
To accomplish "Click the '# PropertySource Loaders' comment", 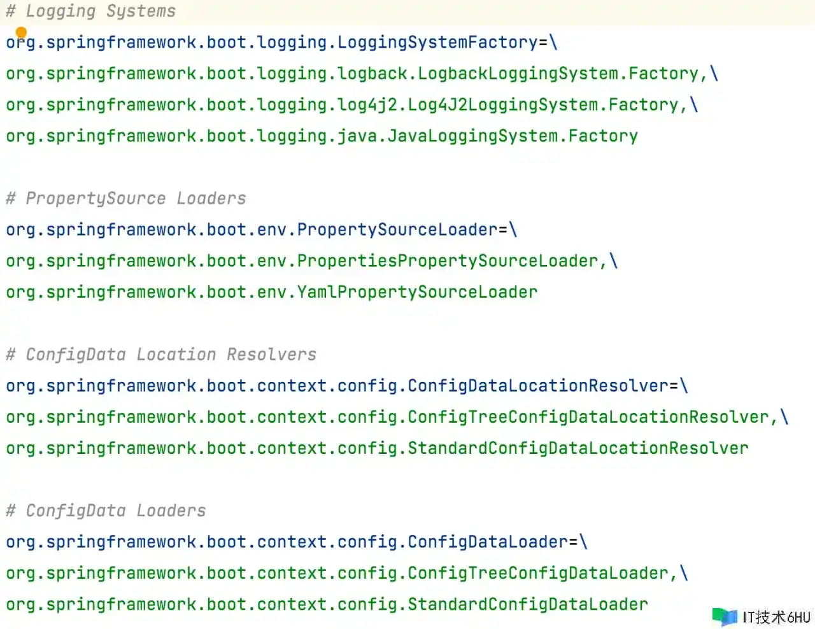I will [x=125, y=199].
